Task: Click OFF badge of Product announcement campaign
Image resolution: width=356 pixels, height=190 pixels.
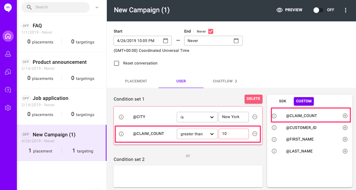Action: tap(26, 62)
